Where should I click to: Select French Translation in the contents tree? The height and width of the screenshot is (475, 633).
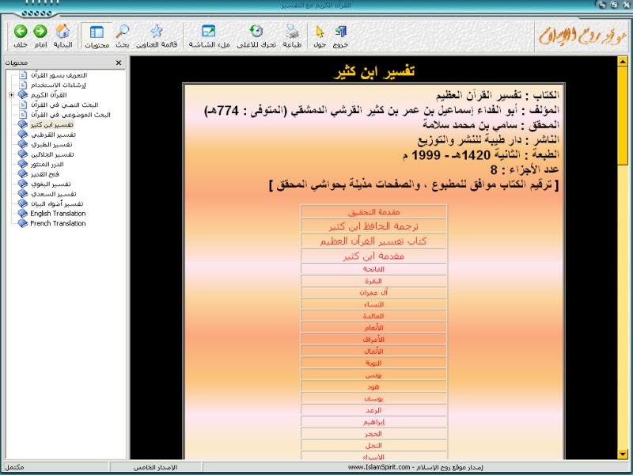point(58,223)
